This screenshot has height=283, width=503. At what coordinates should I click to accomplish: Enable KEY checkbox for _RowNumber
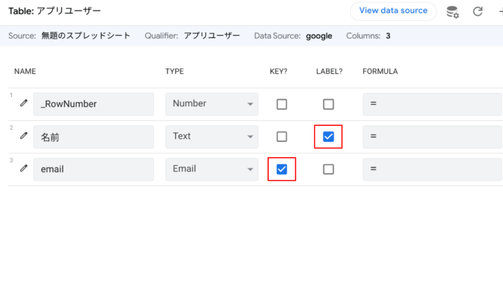point(281,104)
